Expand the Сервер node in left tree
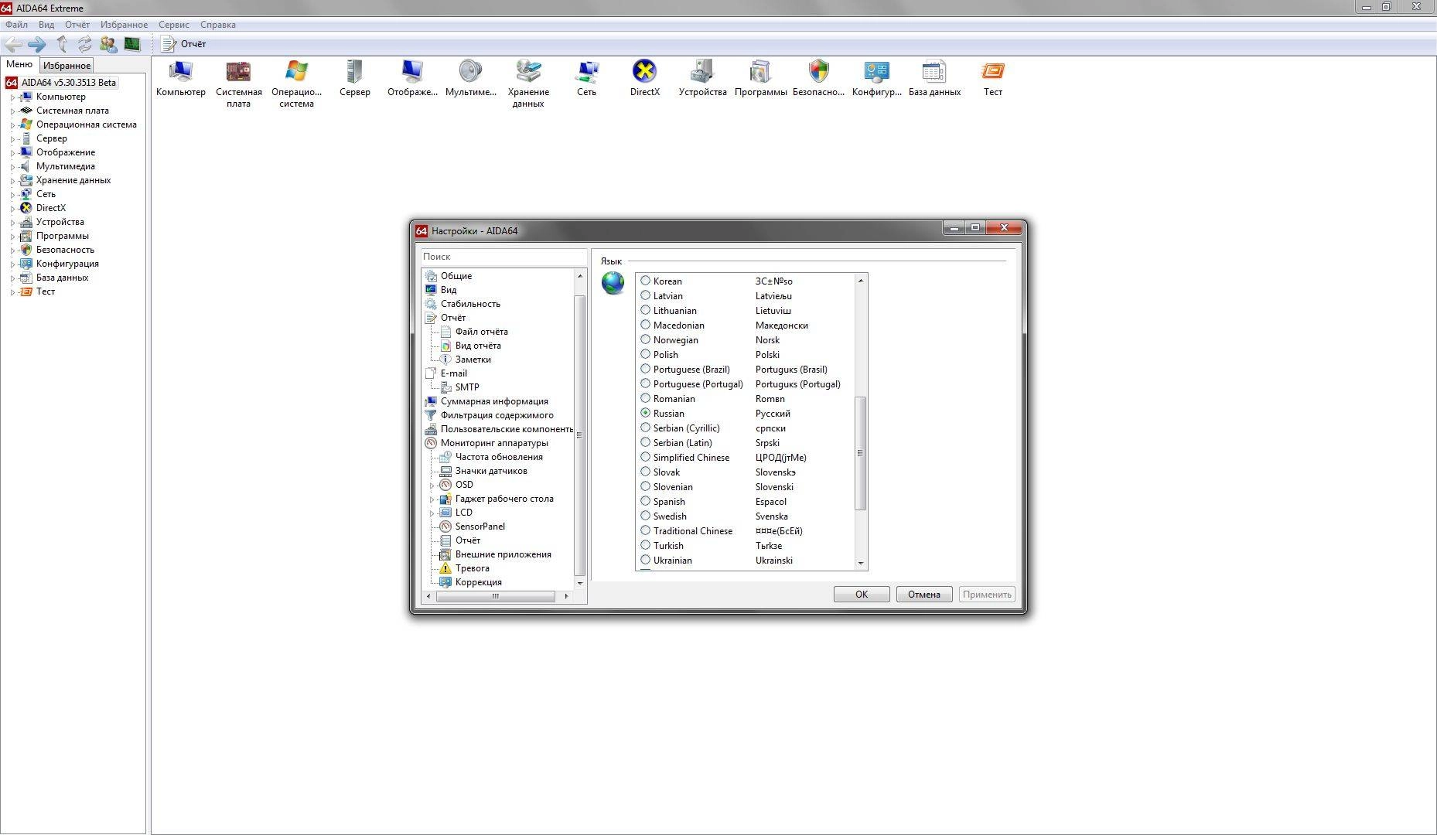Viewport: 1437px width, 835px height. tap(12, 139)
